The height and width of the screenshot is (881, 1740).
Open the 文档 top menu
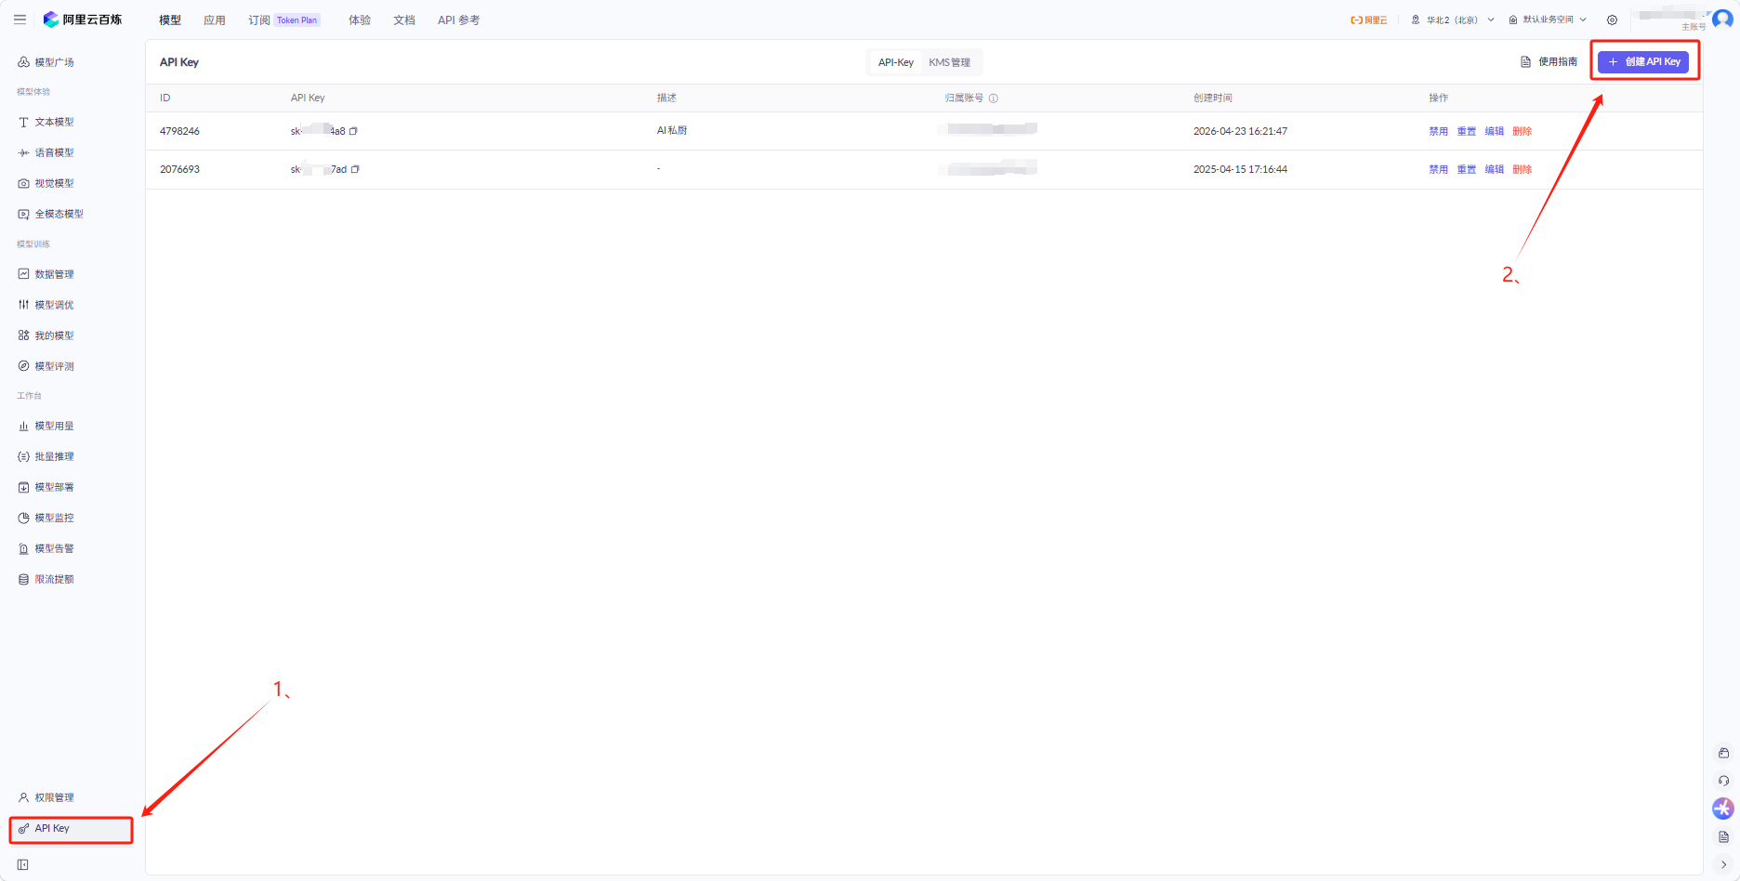point(404,20)
